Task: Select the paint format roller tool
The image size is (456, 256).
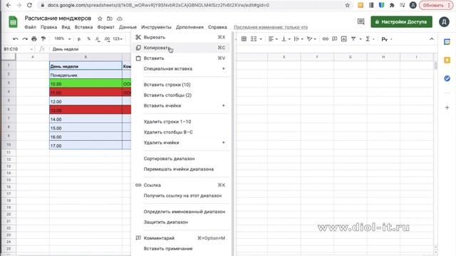Action: [43, 39]
